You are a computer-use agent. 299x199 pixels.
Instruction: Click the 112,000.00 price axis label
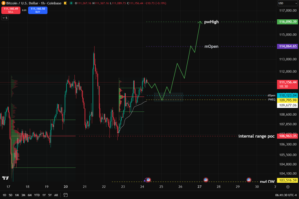pos(288,71)
